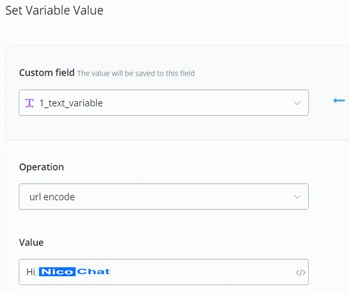This screenshot has height=294, width=349.
Task: Select the url encode text
Action: point(52,197)
